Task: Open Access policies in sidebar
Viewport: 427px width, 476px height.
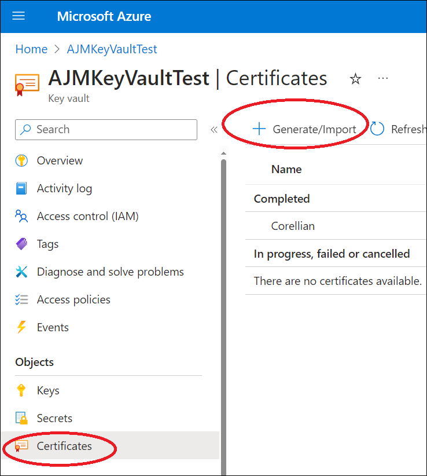Action: (x=73, y=299)
